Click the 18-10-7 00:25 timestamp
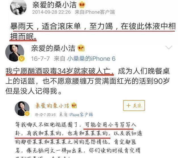Screen dimensions: 178x158 pyautogui.click(x=45, y=115)
